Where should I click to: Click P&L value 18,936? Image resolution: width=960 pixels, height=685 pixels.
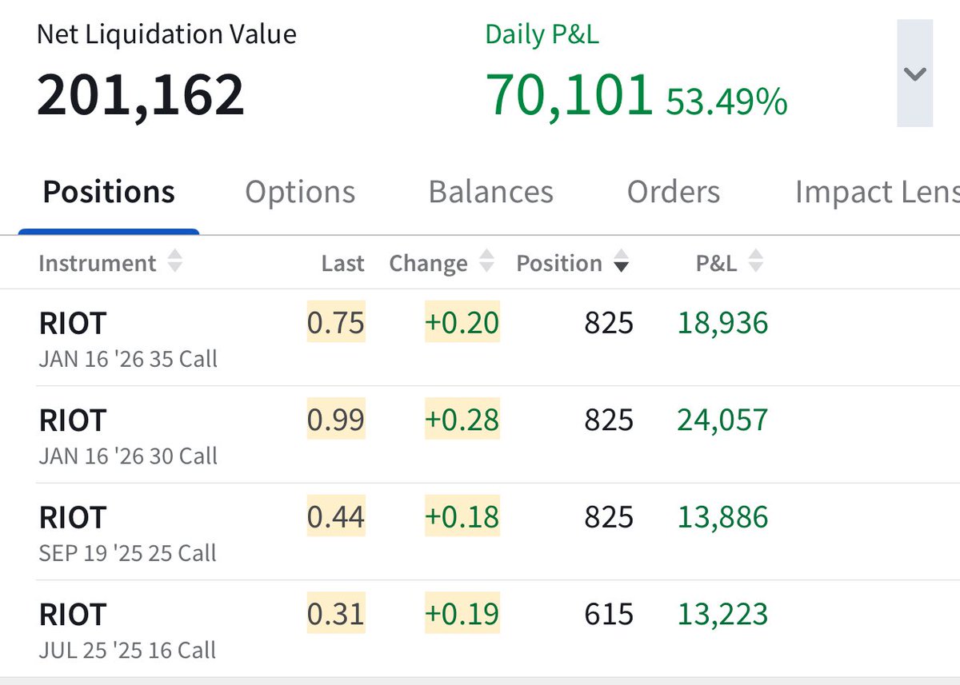722,323
